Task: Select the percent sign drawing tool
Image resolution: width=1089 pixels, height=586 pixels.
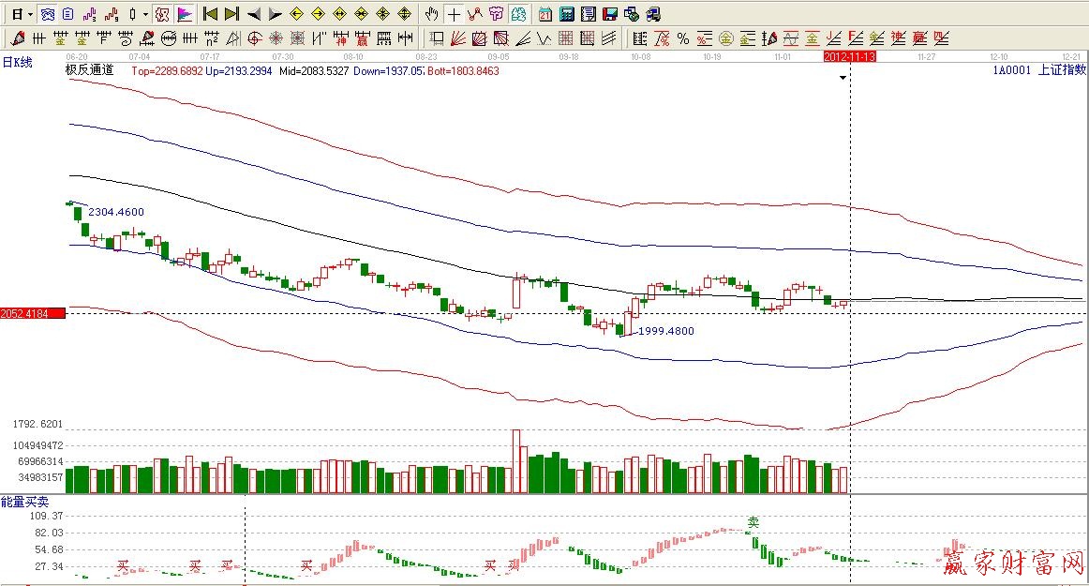Action: tap(682, 38)
